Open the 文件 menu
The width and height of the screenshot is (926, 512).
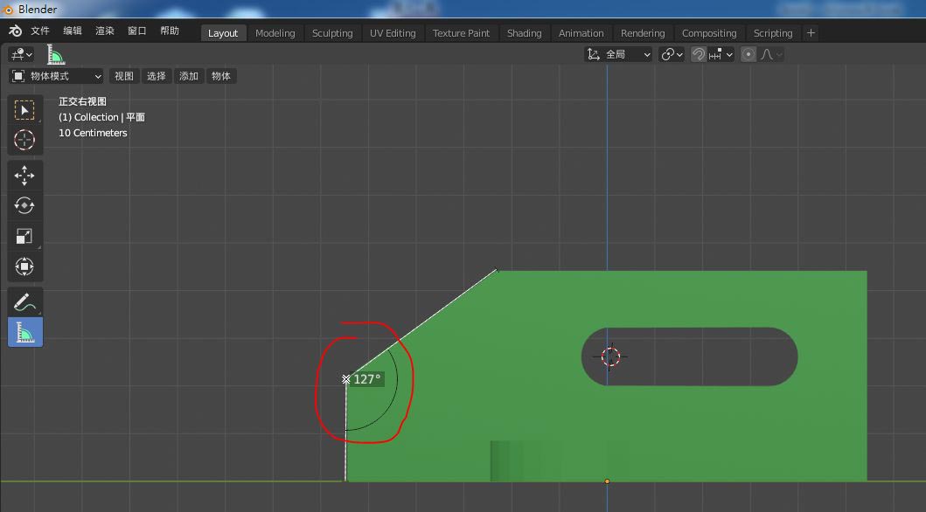(x=40, y=31)
